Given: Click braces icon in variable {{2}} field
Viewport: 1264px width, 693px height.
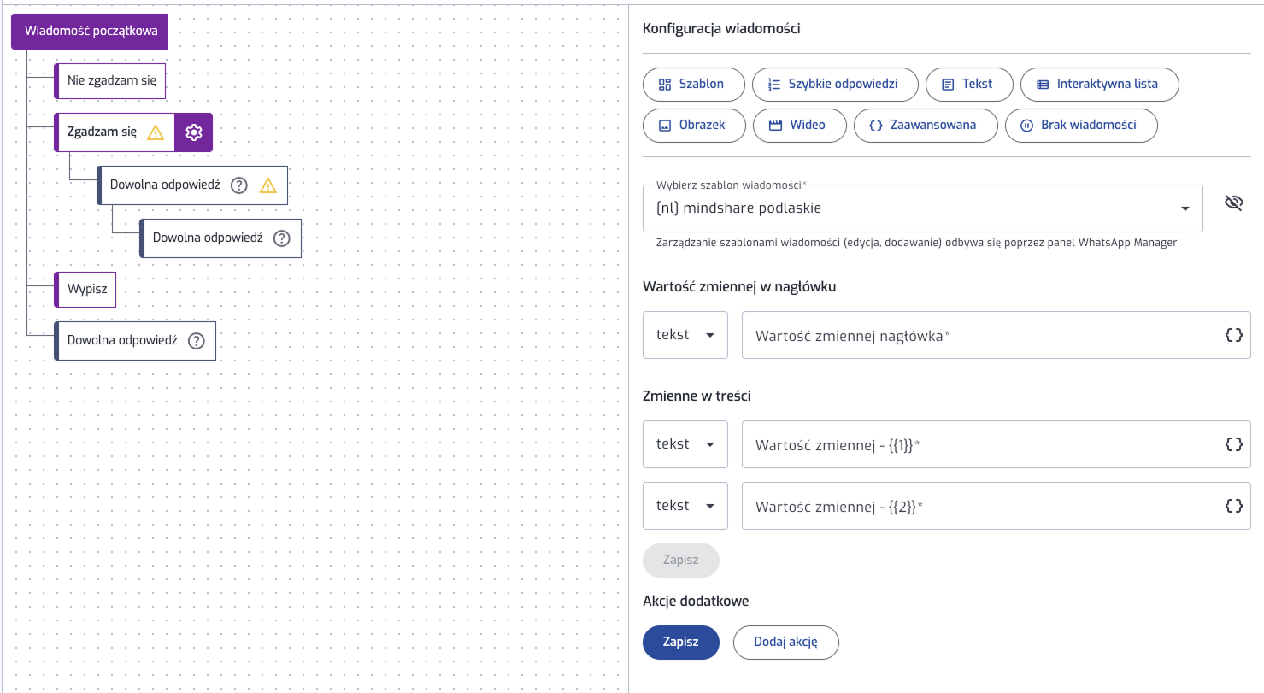Looking at the screenshot, I should (x=1233, y=506).
